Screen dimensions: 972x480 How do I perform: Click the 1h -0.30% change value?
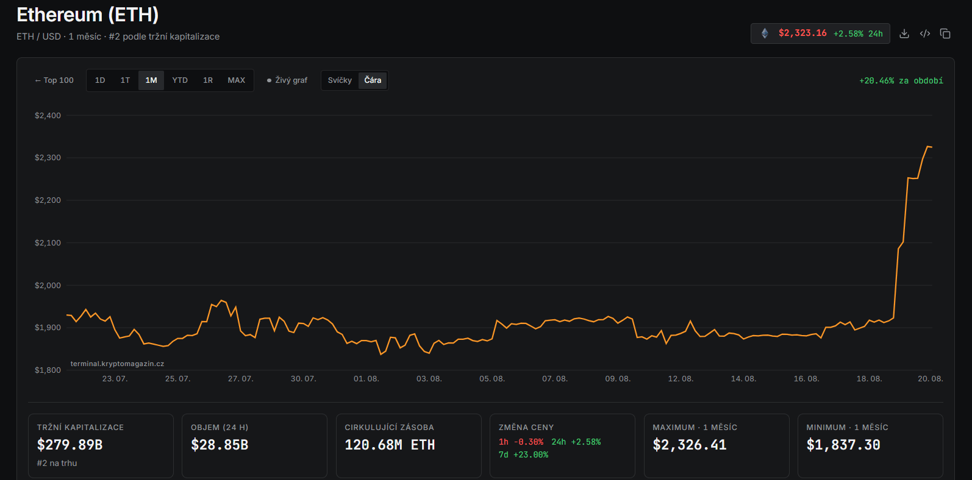pyautogui.click(x=521, y=442)
